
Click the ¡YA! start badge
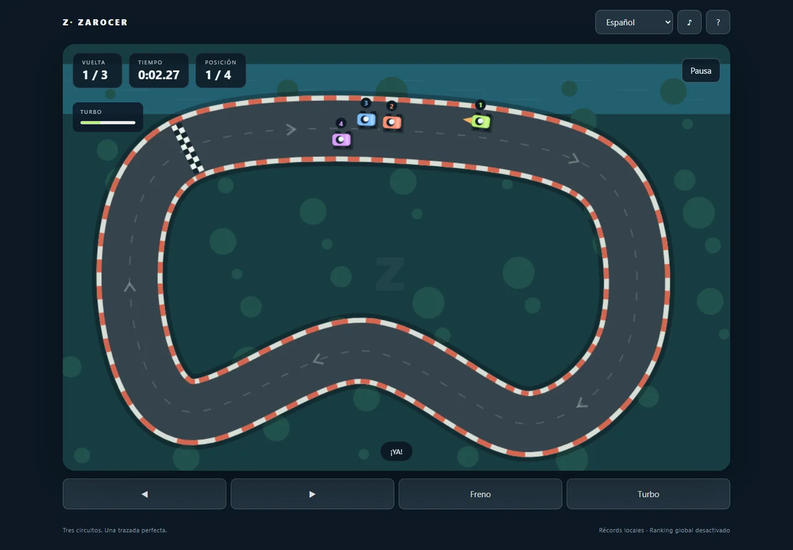point(396,452)
